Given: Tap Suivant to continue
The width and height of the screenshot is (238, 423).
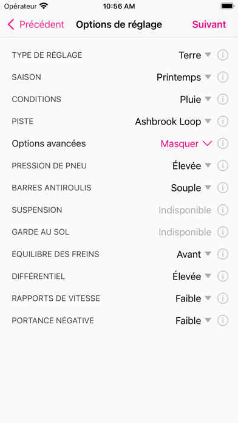Looking at the screenshot, I should point(209,24).
